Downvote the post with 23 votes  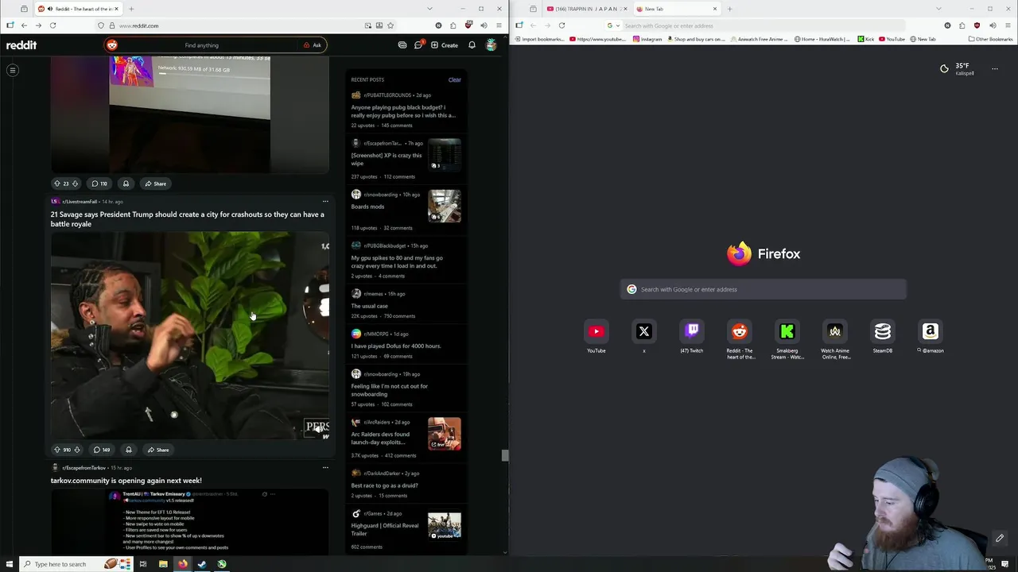(x=76, y=184)
